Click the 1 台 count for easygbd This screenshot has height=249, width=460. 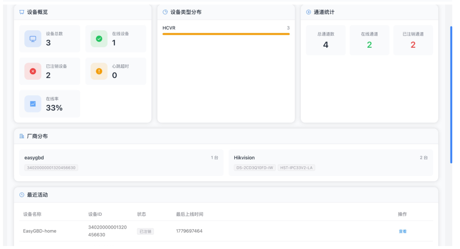point(214,158)
